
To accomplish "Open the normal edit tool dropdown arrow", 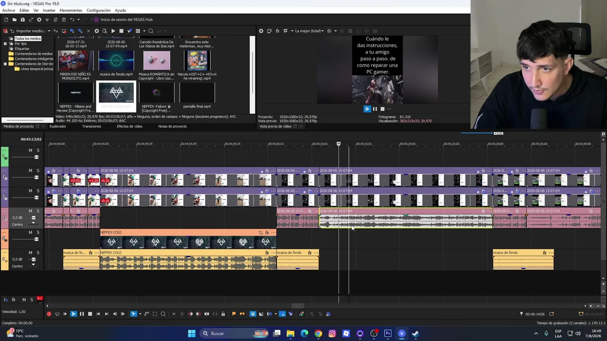I will click(x=140, y=314).
